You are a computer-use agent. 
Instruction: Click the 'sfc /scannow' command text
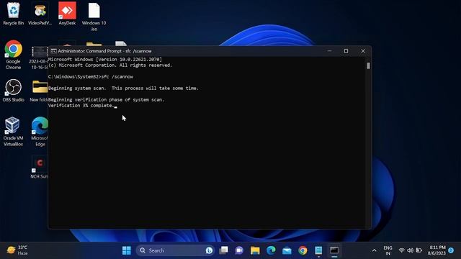click(x=117, y=77)
